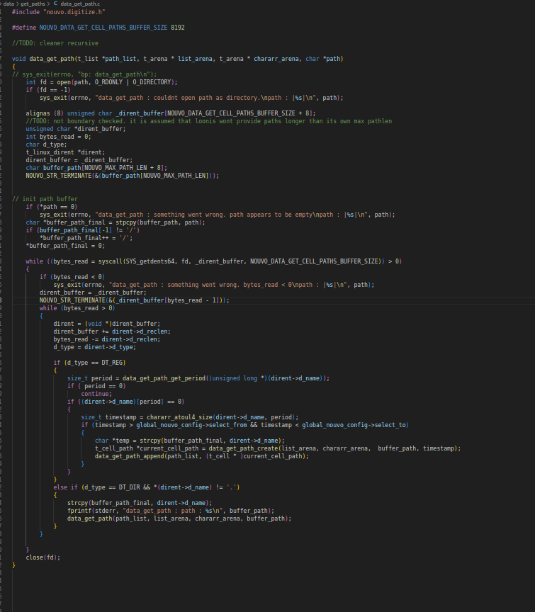
Task: Select the 'get_paths' breadcrumb folder
Action: click(33, 4)
